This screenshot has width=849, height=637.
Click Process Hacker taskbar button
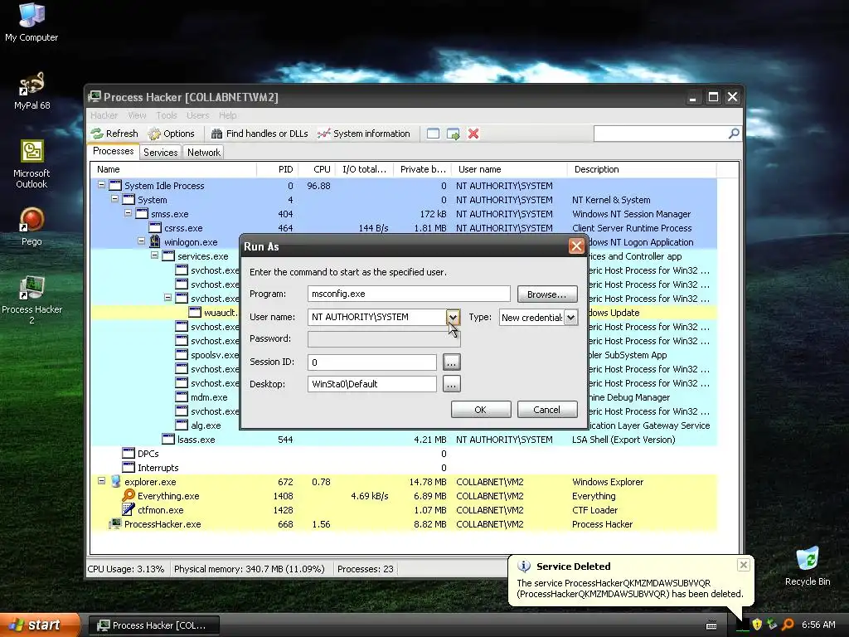[153, 625]
